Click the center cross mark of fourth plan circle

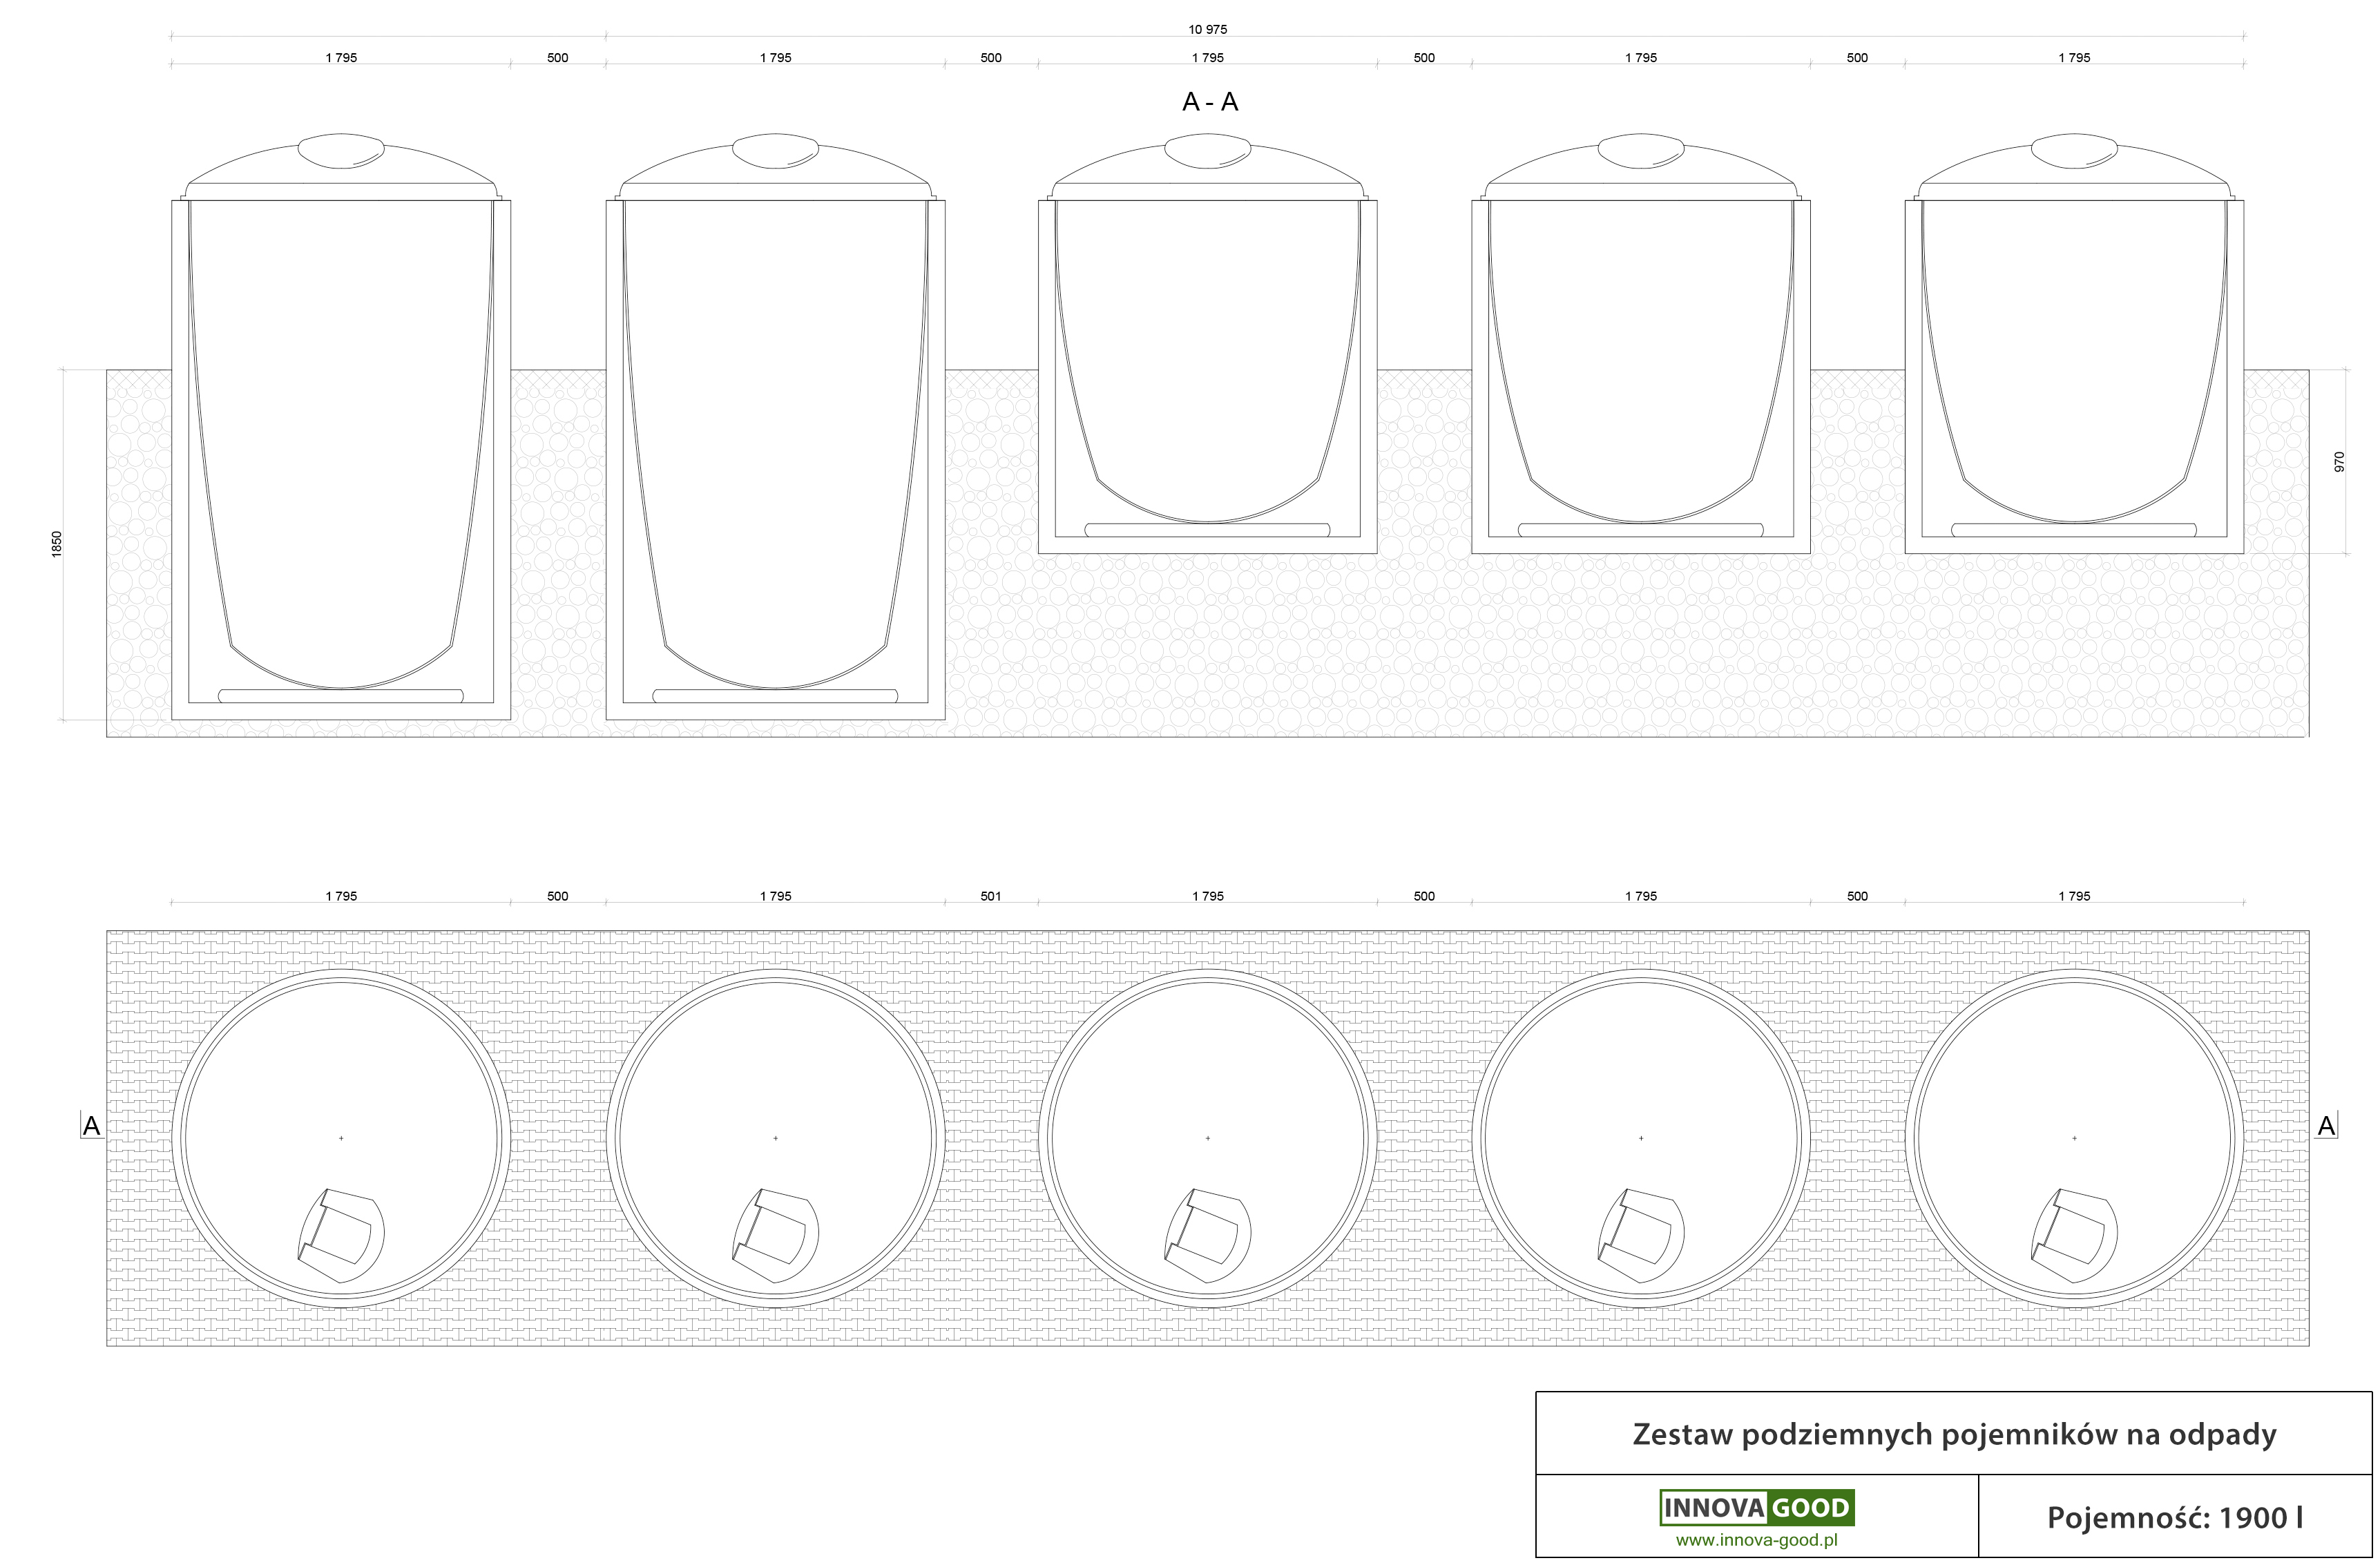tap(1641, 1138)
